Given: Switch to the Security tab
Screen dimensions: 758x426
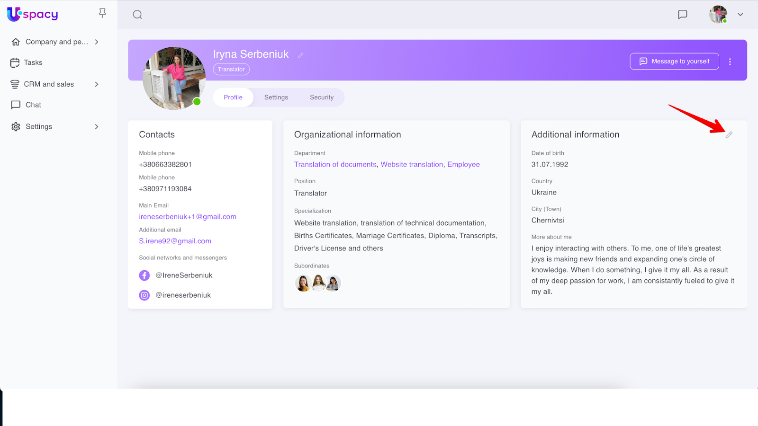Looking at the screenshot, I should [x=322, y=98].
